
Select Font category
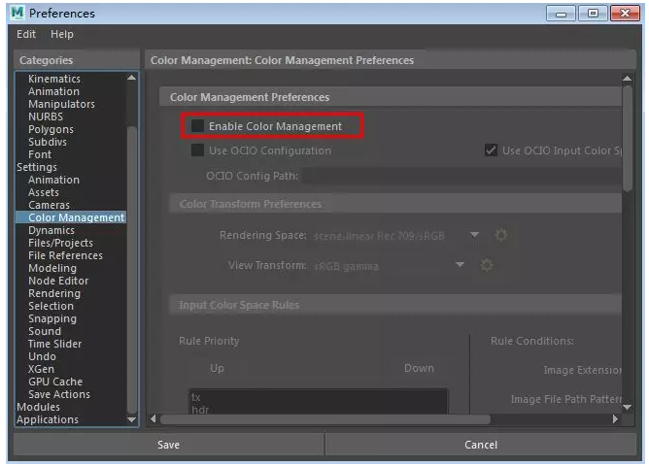(40, 154)
